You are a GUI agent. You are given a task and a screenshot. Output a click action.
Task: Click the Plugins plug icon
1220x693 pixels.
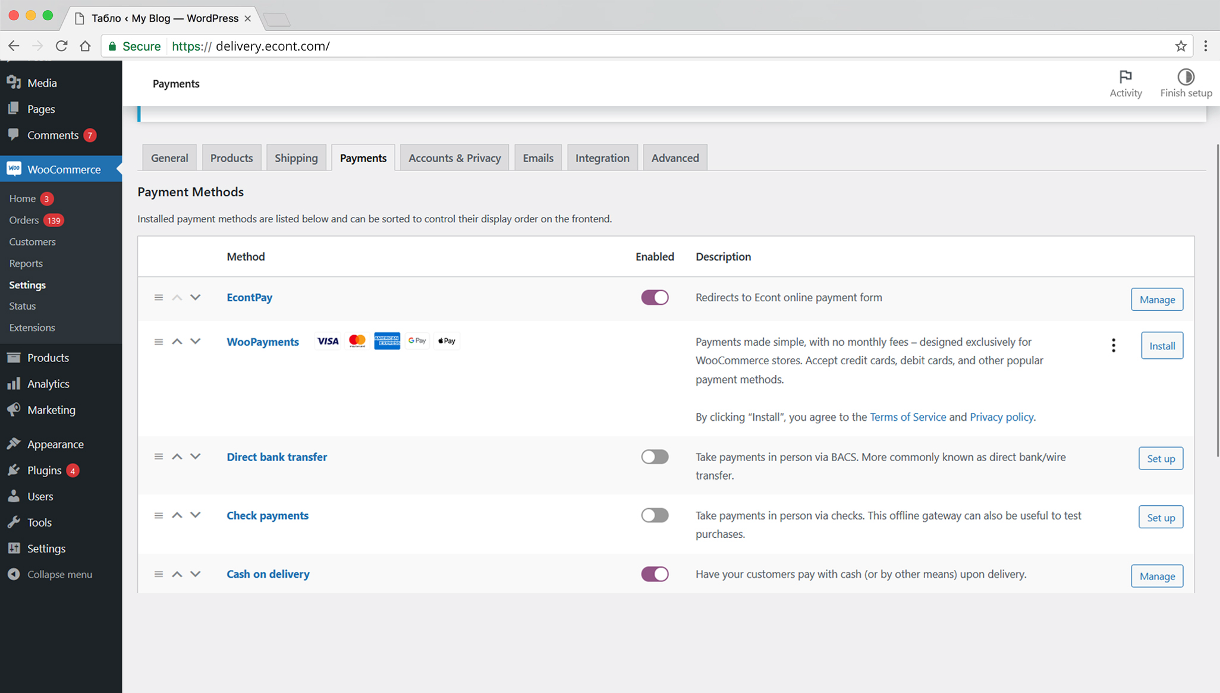click(x=14, y=470)
